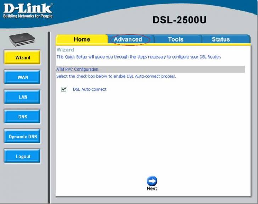The image size is (258, 204).
Task: Open the Wizard page from sidebar
Action: (x=22, y=57)
